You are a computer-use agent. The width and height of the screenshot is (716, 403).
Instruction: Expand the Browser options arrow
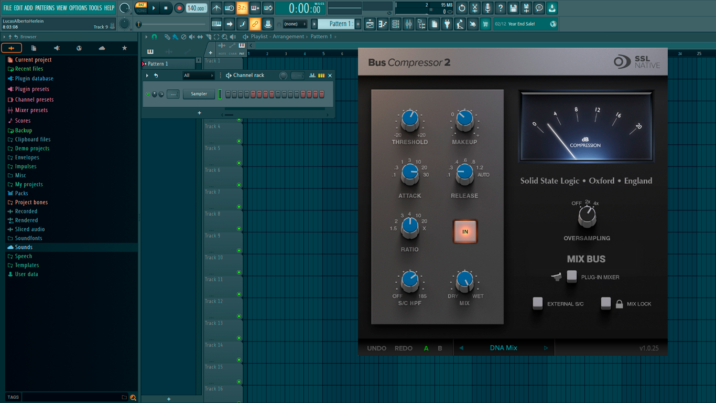click(x=4, y=37)
